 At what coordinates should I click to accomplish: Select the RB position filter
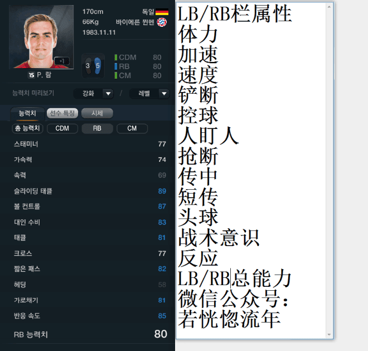(97, 128)
